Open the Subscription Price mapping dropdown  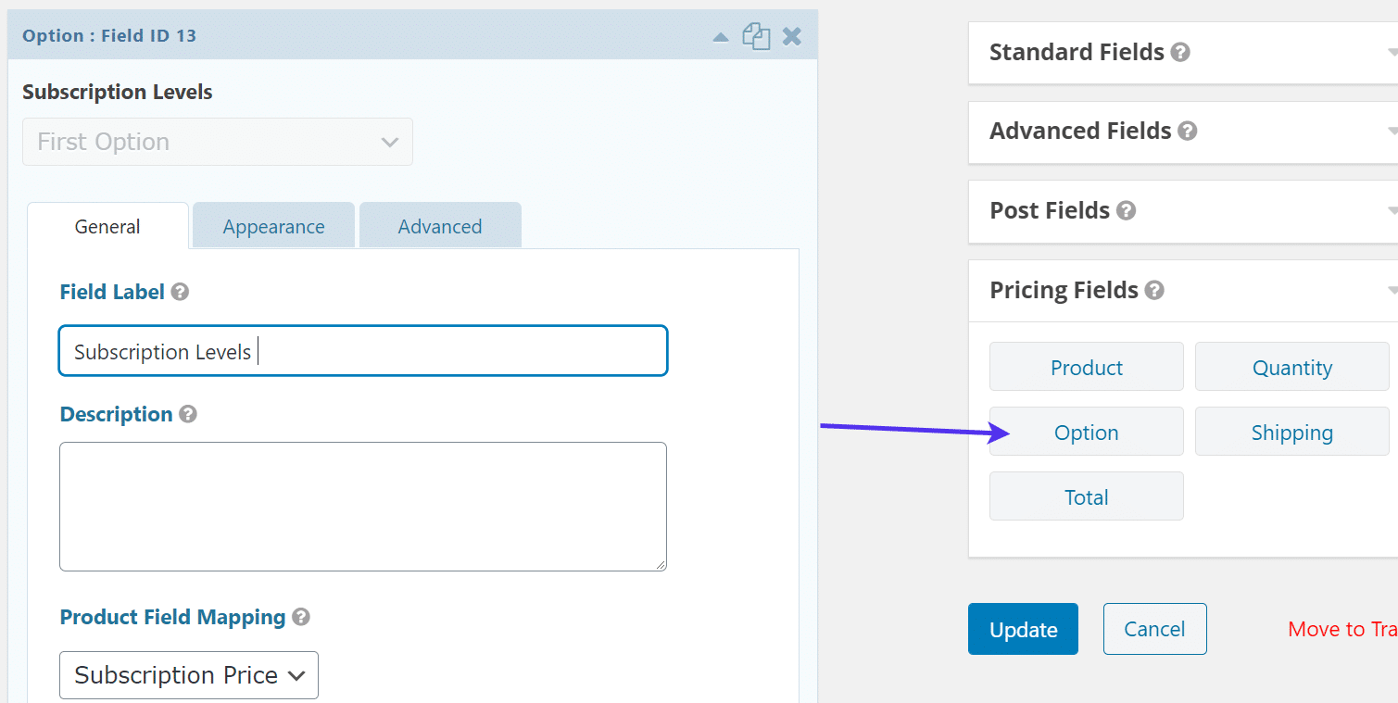click(188, 675)
